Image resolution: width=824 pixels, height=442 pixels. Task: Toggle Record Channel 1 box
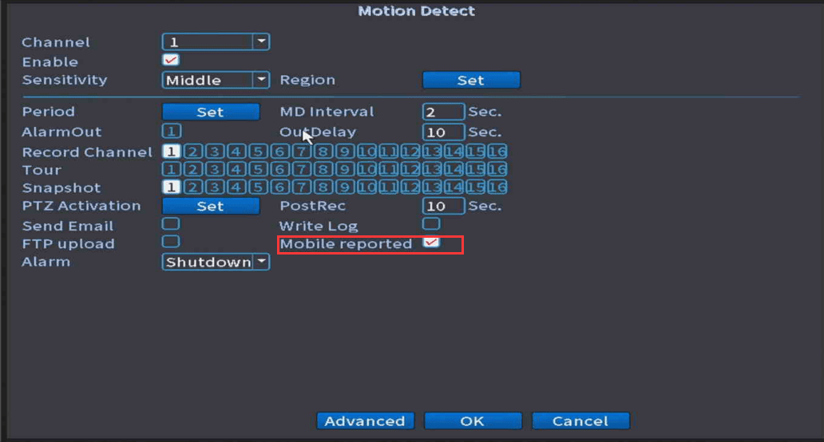(x=171, y=152)
